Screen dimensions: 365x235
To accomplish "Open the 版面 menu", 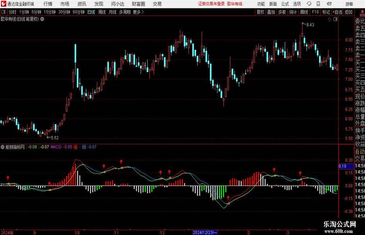I will coord(273,4).
